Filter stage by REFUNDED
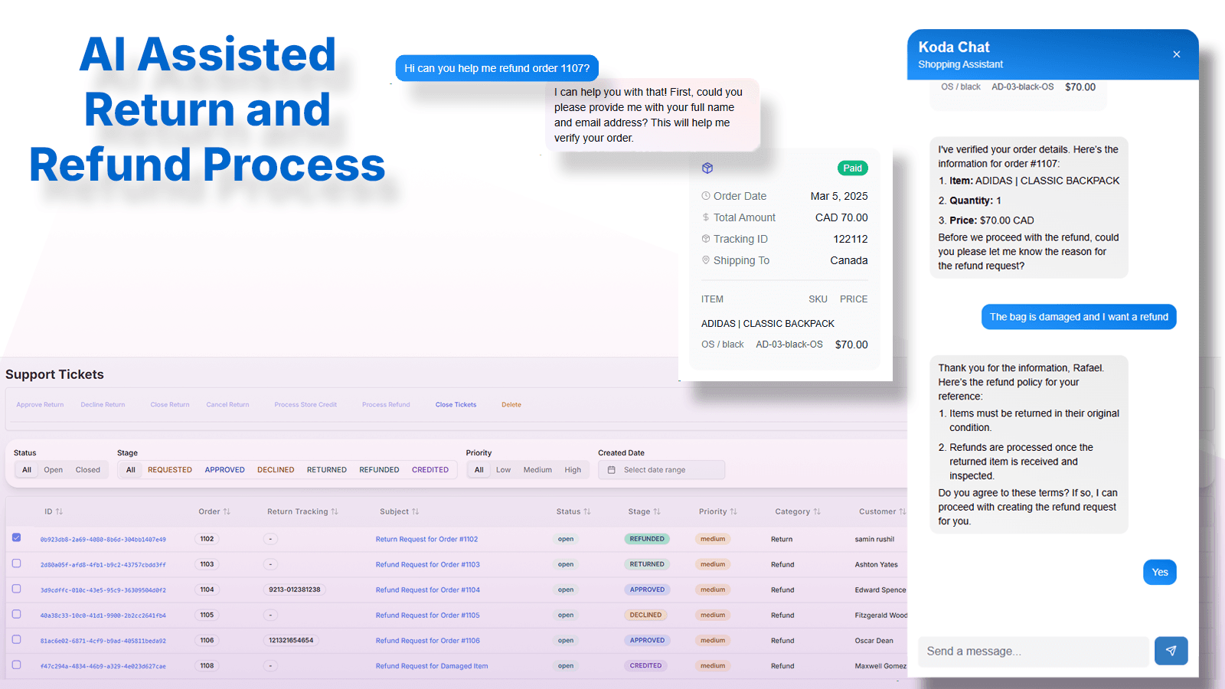 click(379, 470)
